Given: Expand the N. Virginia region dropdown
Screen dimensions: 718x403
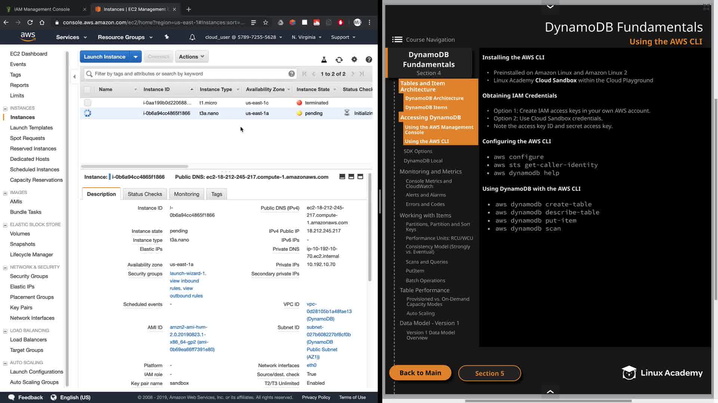Looking at the screenshot, I should coord(306,37).
